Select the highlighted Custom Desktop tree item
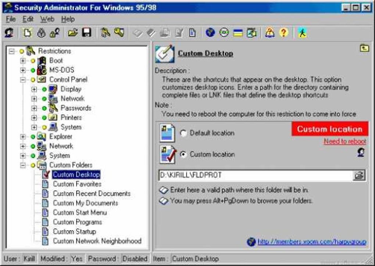This screenshot has height=266, width=375. tap(76, 175)
